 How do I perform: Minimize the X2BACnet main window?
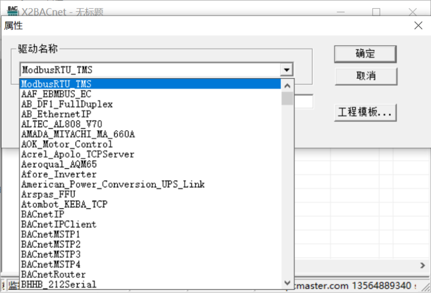(x=341, y=12)
